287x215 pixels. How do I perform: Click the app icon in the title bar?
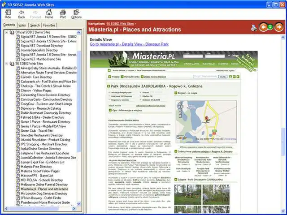pos(4,4)
